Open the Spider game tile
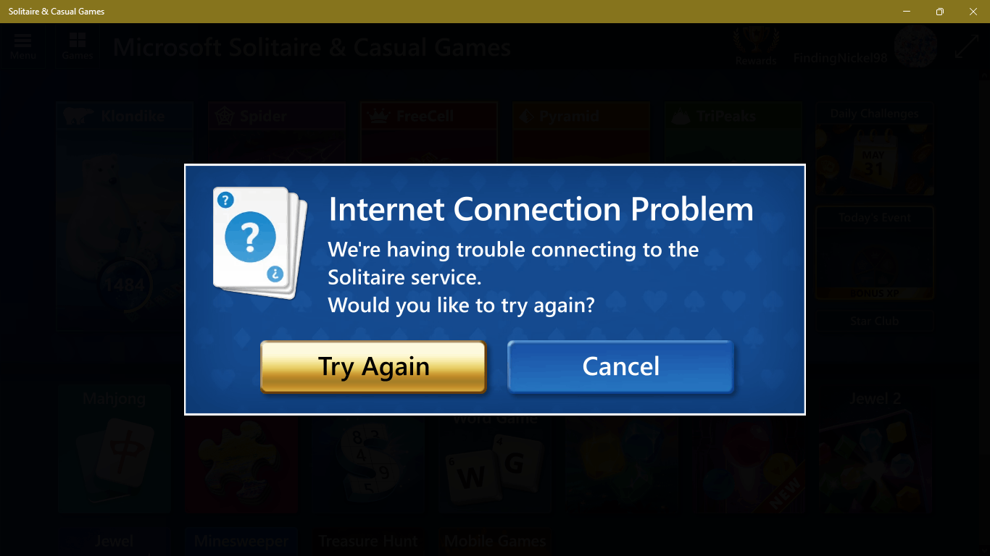Image resolution: width=990 pixels, height=556 pixels. pos(277,134)
